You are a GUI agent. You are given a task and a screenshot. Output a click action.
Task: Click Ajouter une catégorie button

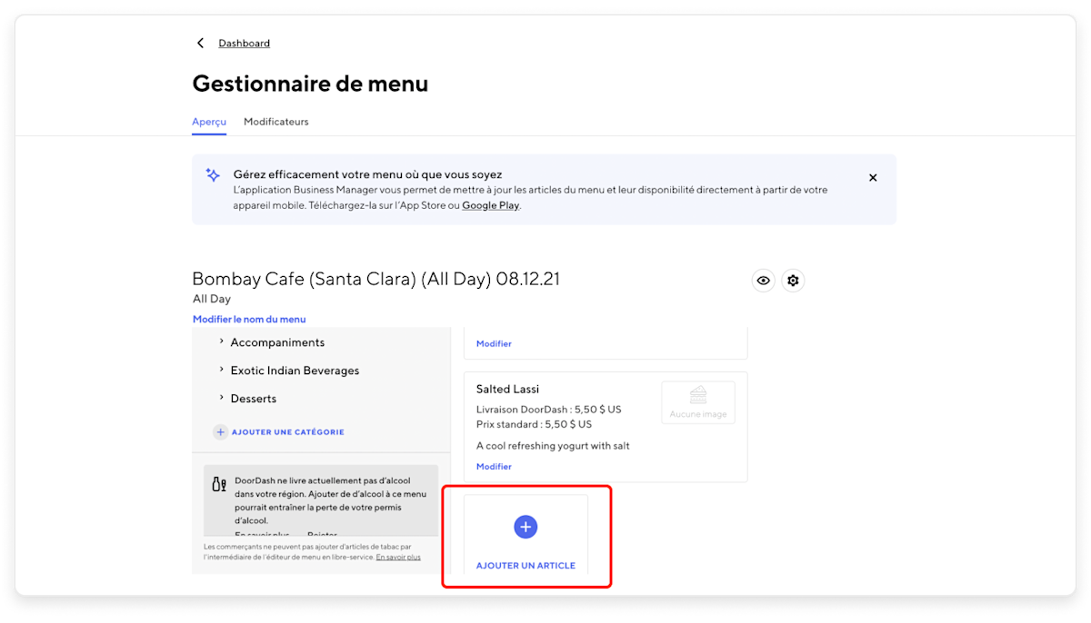point(279,432)
